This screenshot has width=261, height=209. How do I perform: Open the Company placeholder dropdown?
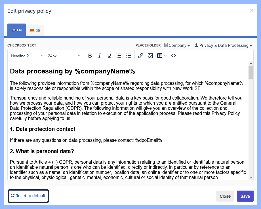[177, 45]
